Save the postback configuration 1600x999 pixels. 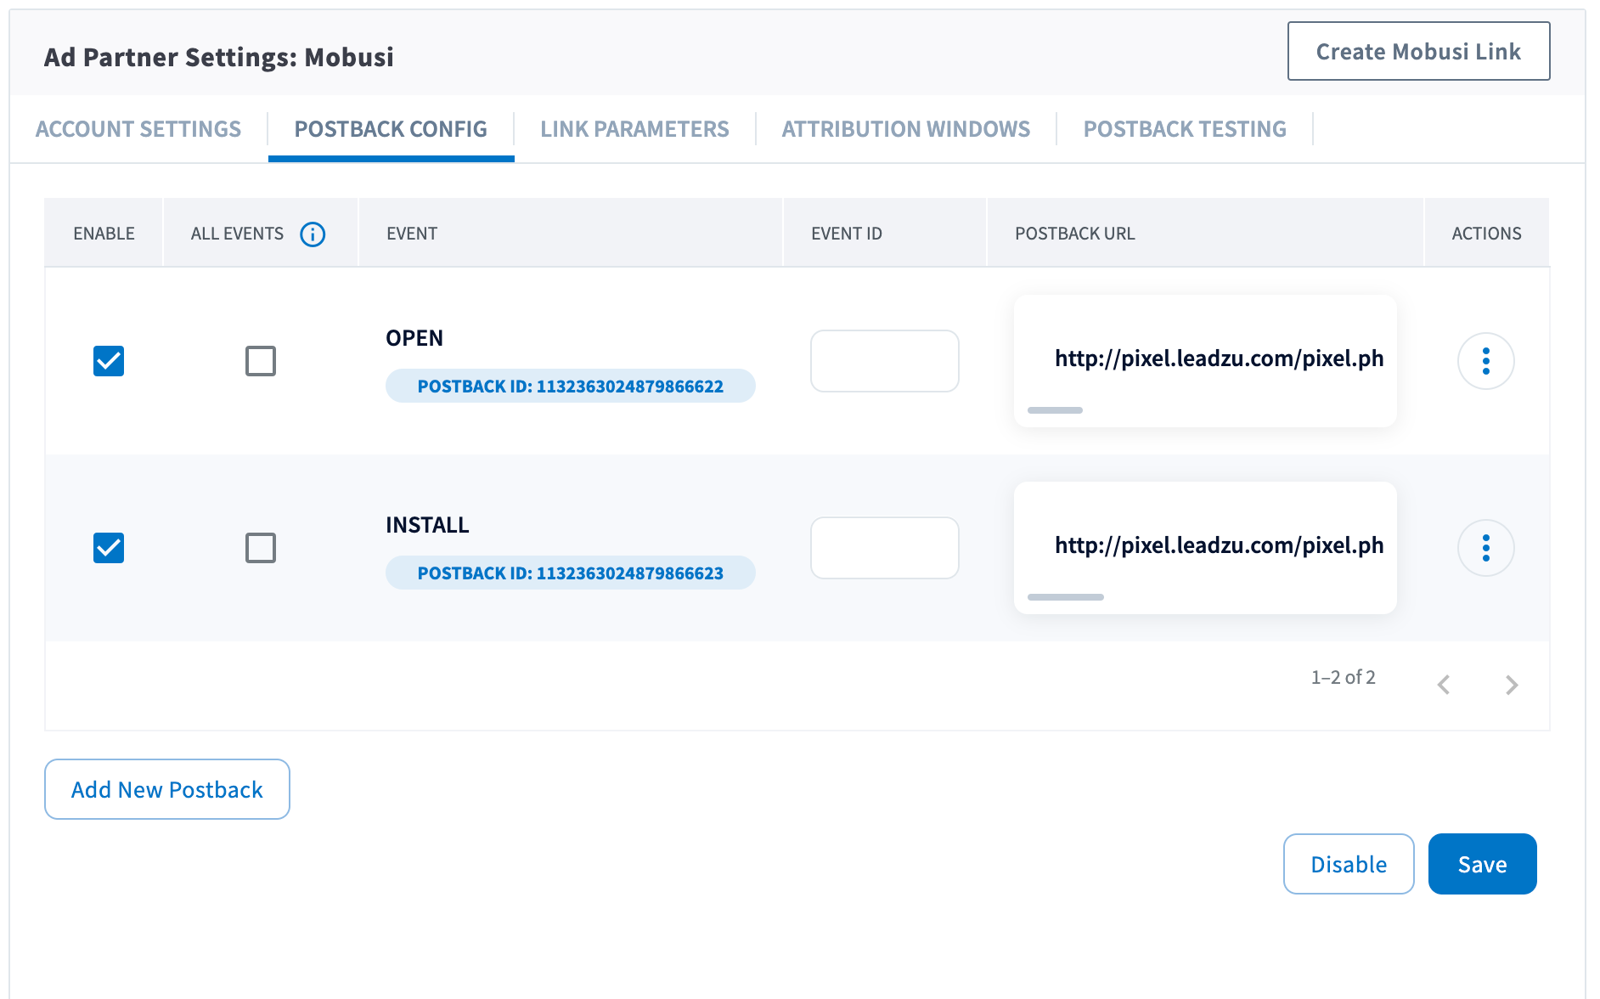1482,864
